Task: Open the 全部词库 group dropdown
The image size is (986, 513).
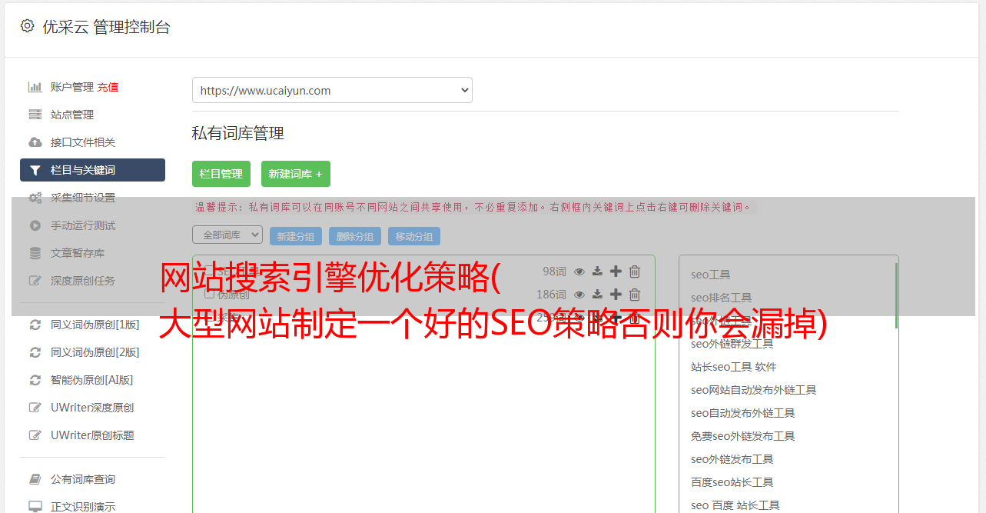Action: pyautogui.click(x=227, y=235)
